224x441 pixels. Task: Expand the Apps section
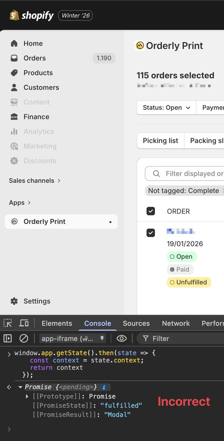(20, 203)
